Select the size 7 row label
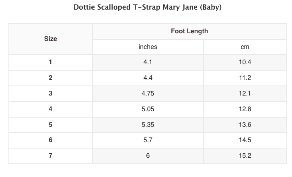The width and height of the screenshot is (292, 177). (50, 156)
